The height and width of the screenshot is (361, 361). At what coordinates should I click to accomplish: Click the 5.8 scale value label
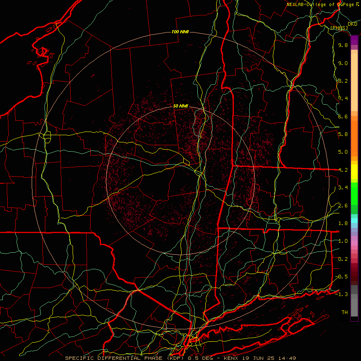point(343,134)
